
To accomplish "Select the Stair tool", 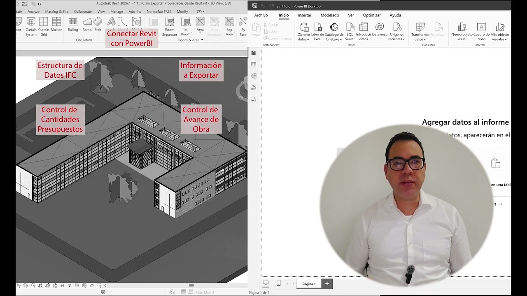I will click(x=98, y=25).
